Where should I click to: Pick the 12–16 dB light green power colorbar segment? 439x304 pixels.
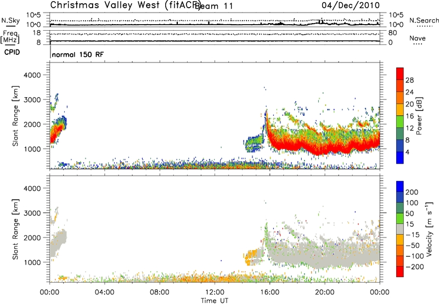pyautogui.click(x=400, y=121)
